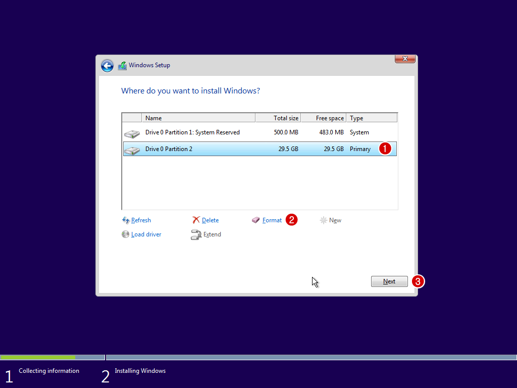Click the Format link text

click(272, 220)
